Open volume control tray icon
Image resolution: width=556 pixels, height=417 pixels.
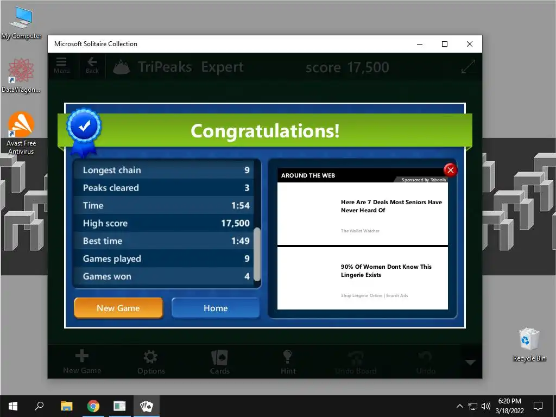pyautogui.click(x=486, y=406)
